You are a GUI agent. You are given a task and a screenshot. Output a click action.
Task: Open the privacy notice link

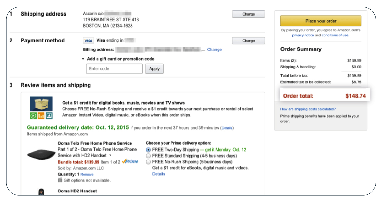tap(303, 35)
